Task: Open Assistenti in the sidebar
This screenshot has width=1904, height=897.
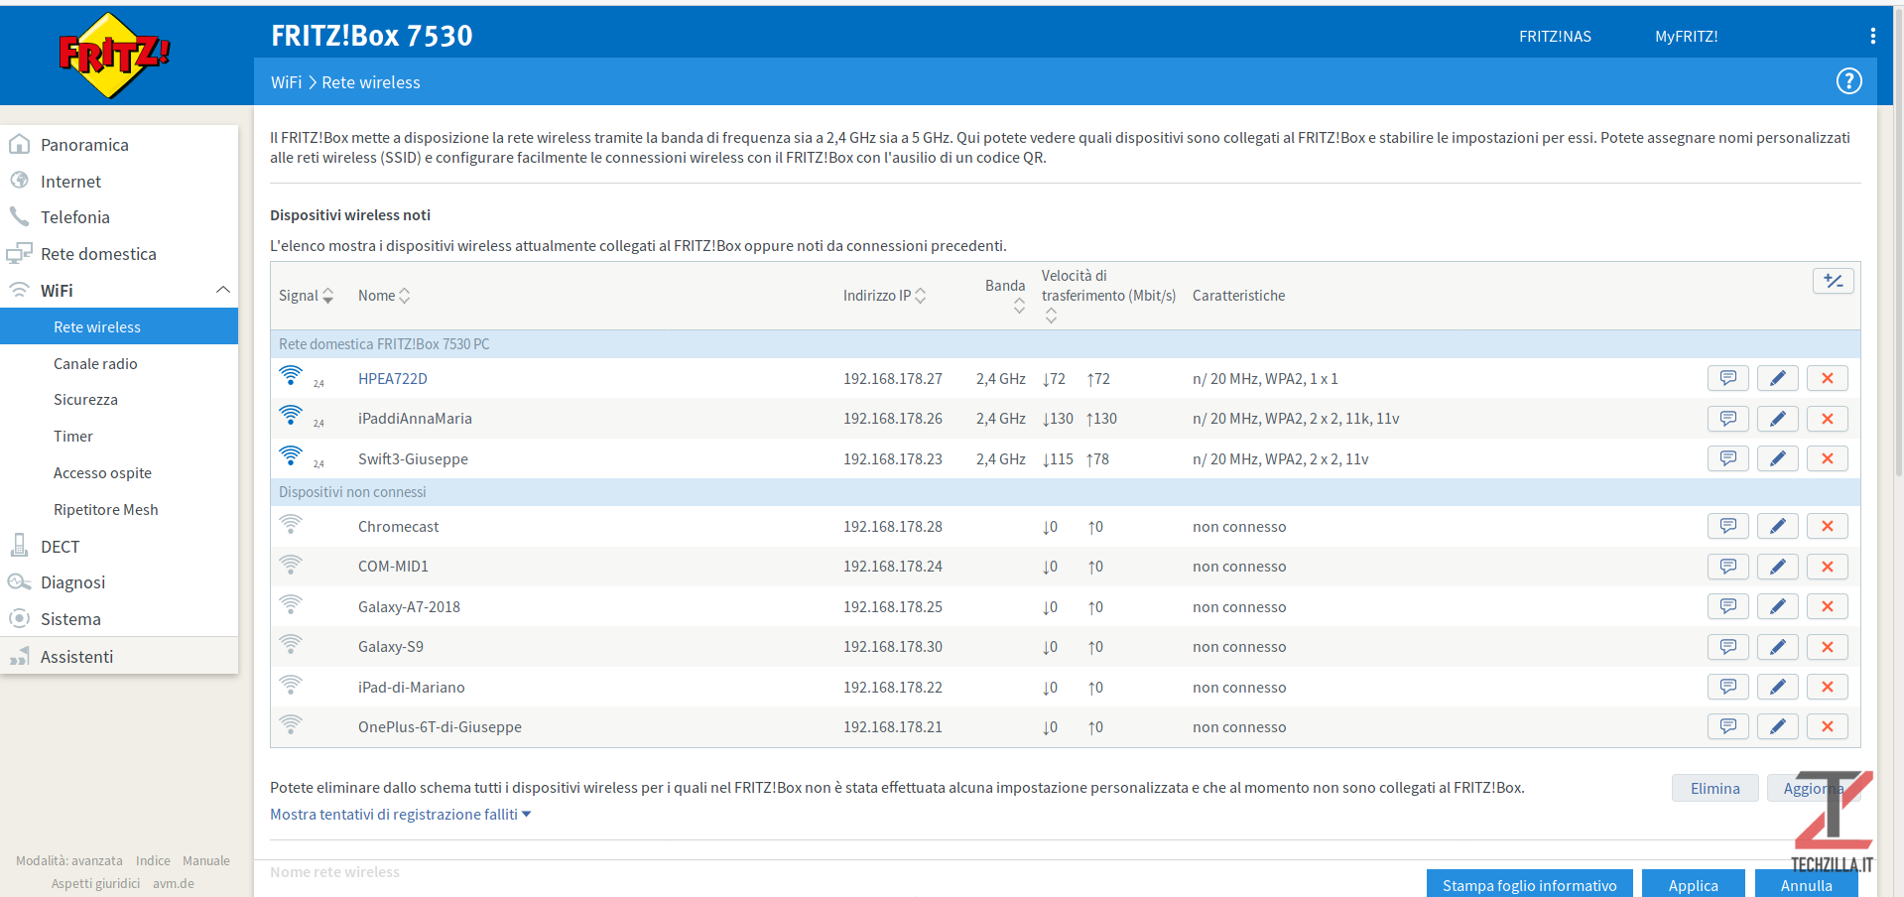Action: pyautogui.click(x=119, y=657)
